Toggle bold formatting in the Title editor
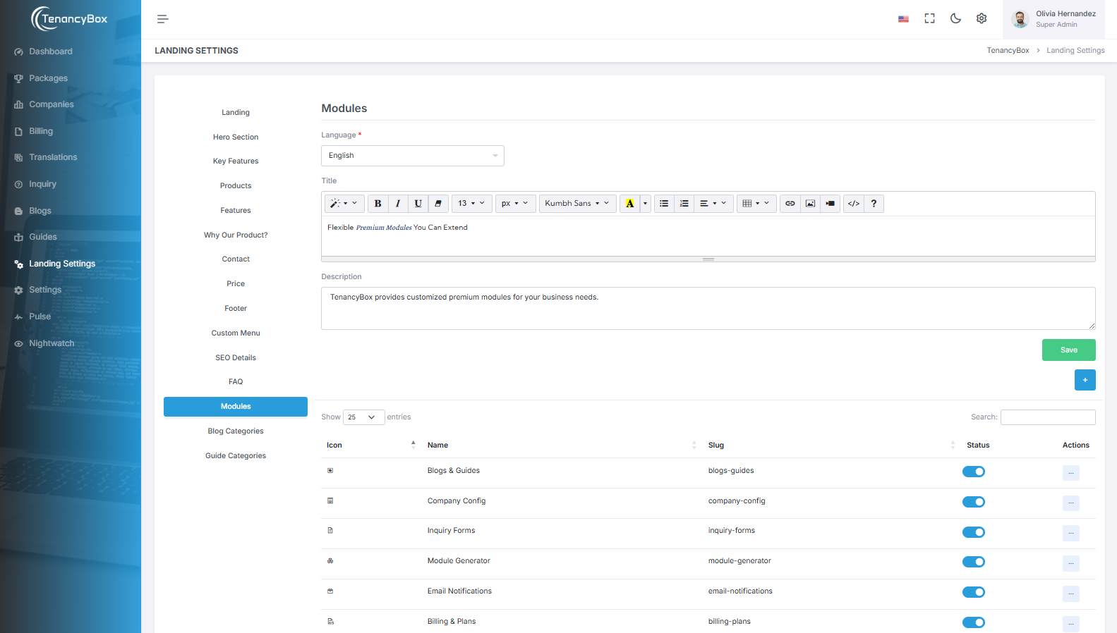This screenshot has width=1117, height=633. 378,204
